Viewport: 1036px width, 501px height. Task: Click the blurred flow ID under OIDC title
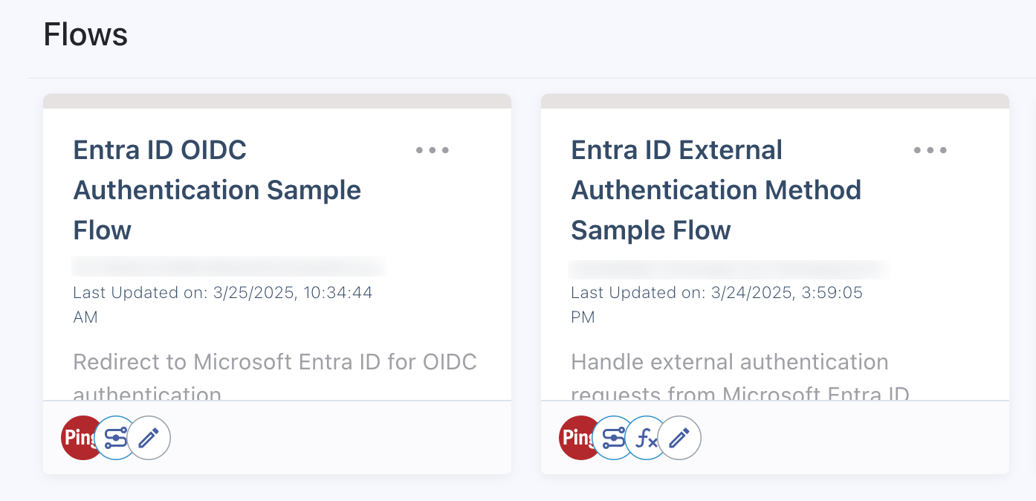228,265
